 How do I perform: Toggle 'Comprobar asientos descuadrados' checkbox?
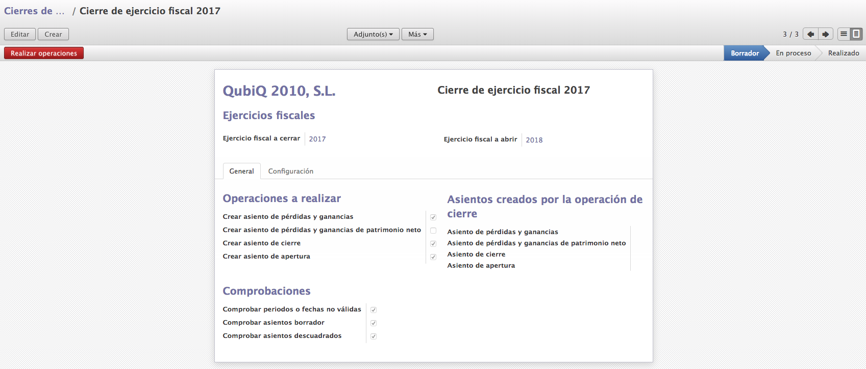(x=374, y=336)
